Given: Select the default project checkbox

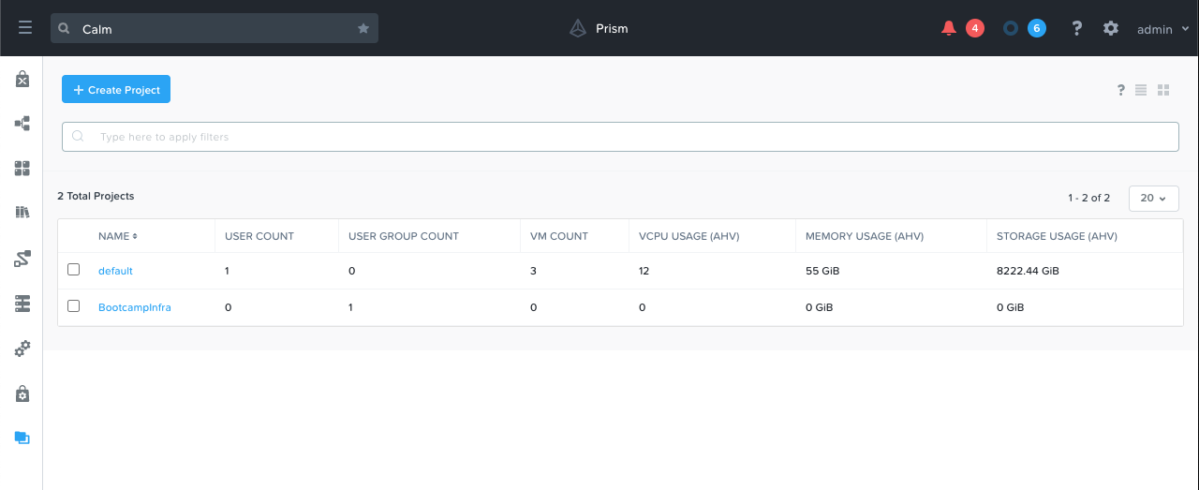Looking at the screenshot, I should pyautogui.click(x=74, y=270).
